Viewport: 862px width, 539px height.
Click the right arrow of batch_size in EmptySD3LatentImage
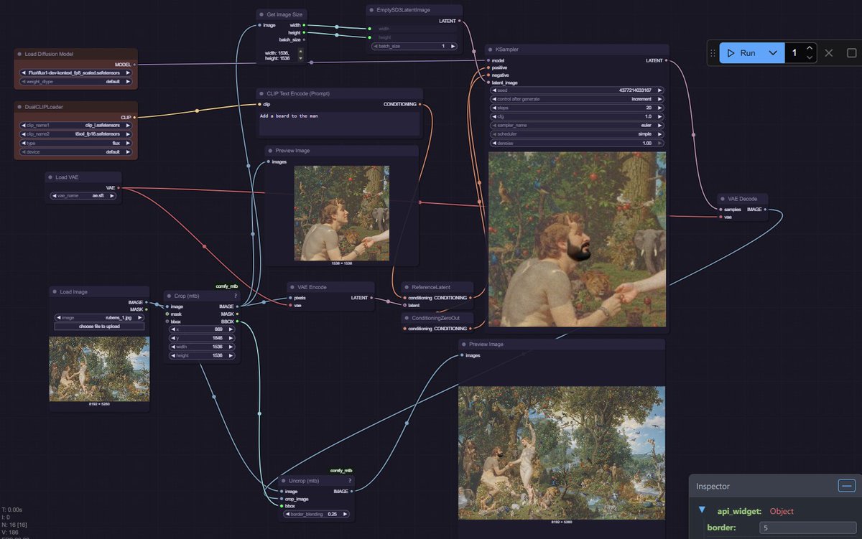point(454,46)
